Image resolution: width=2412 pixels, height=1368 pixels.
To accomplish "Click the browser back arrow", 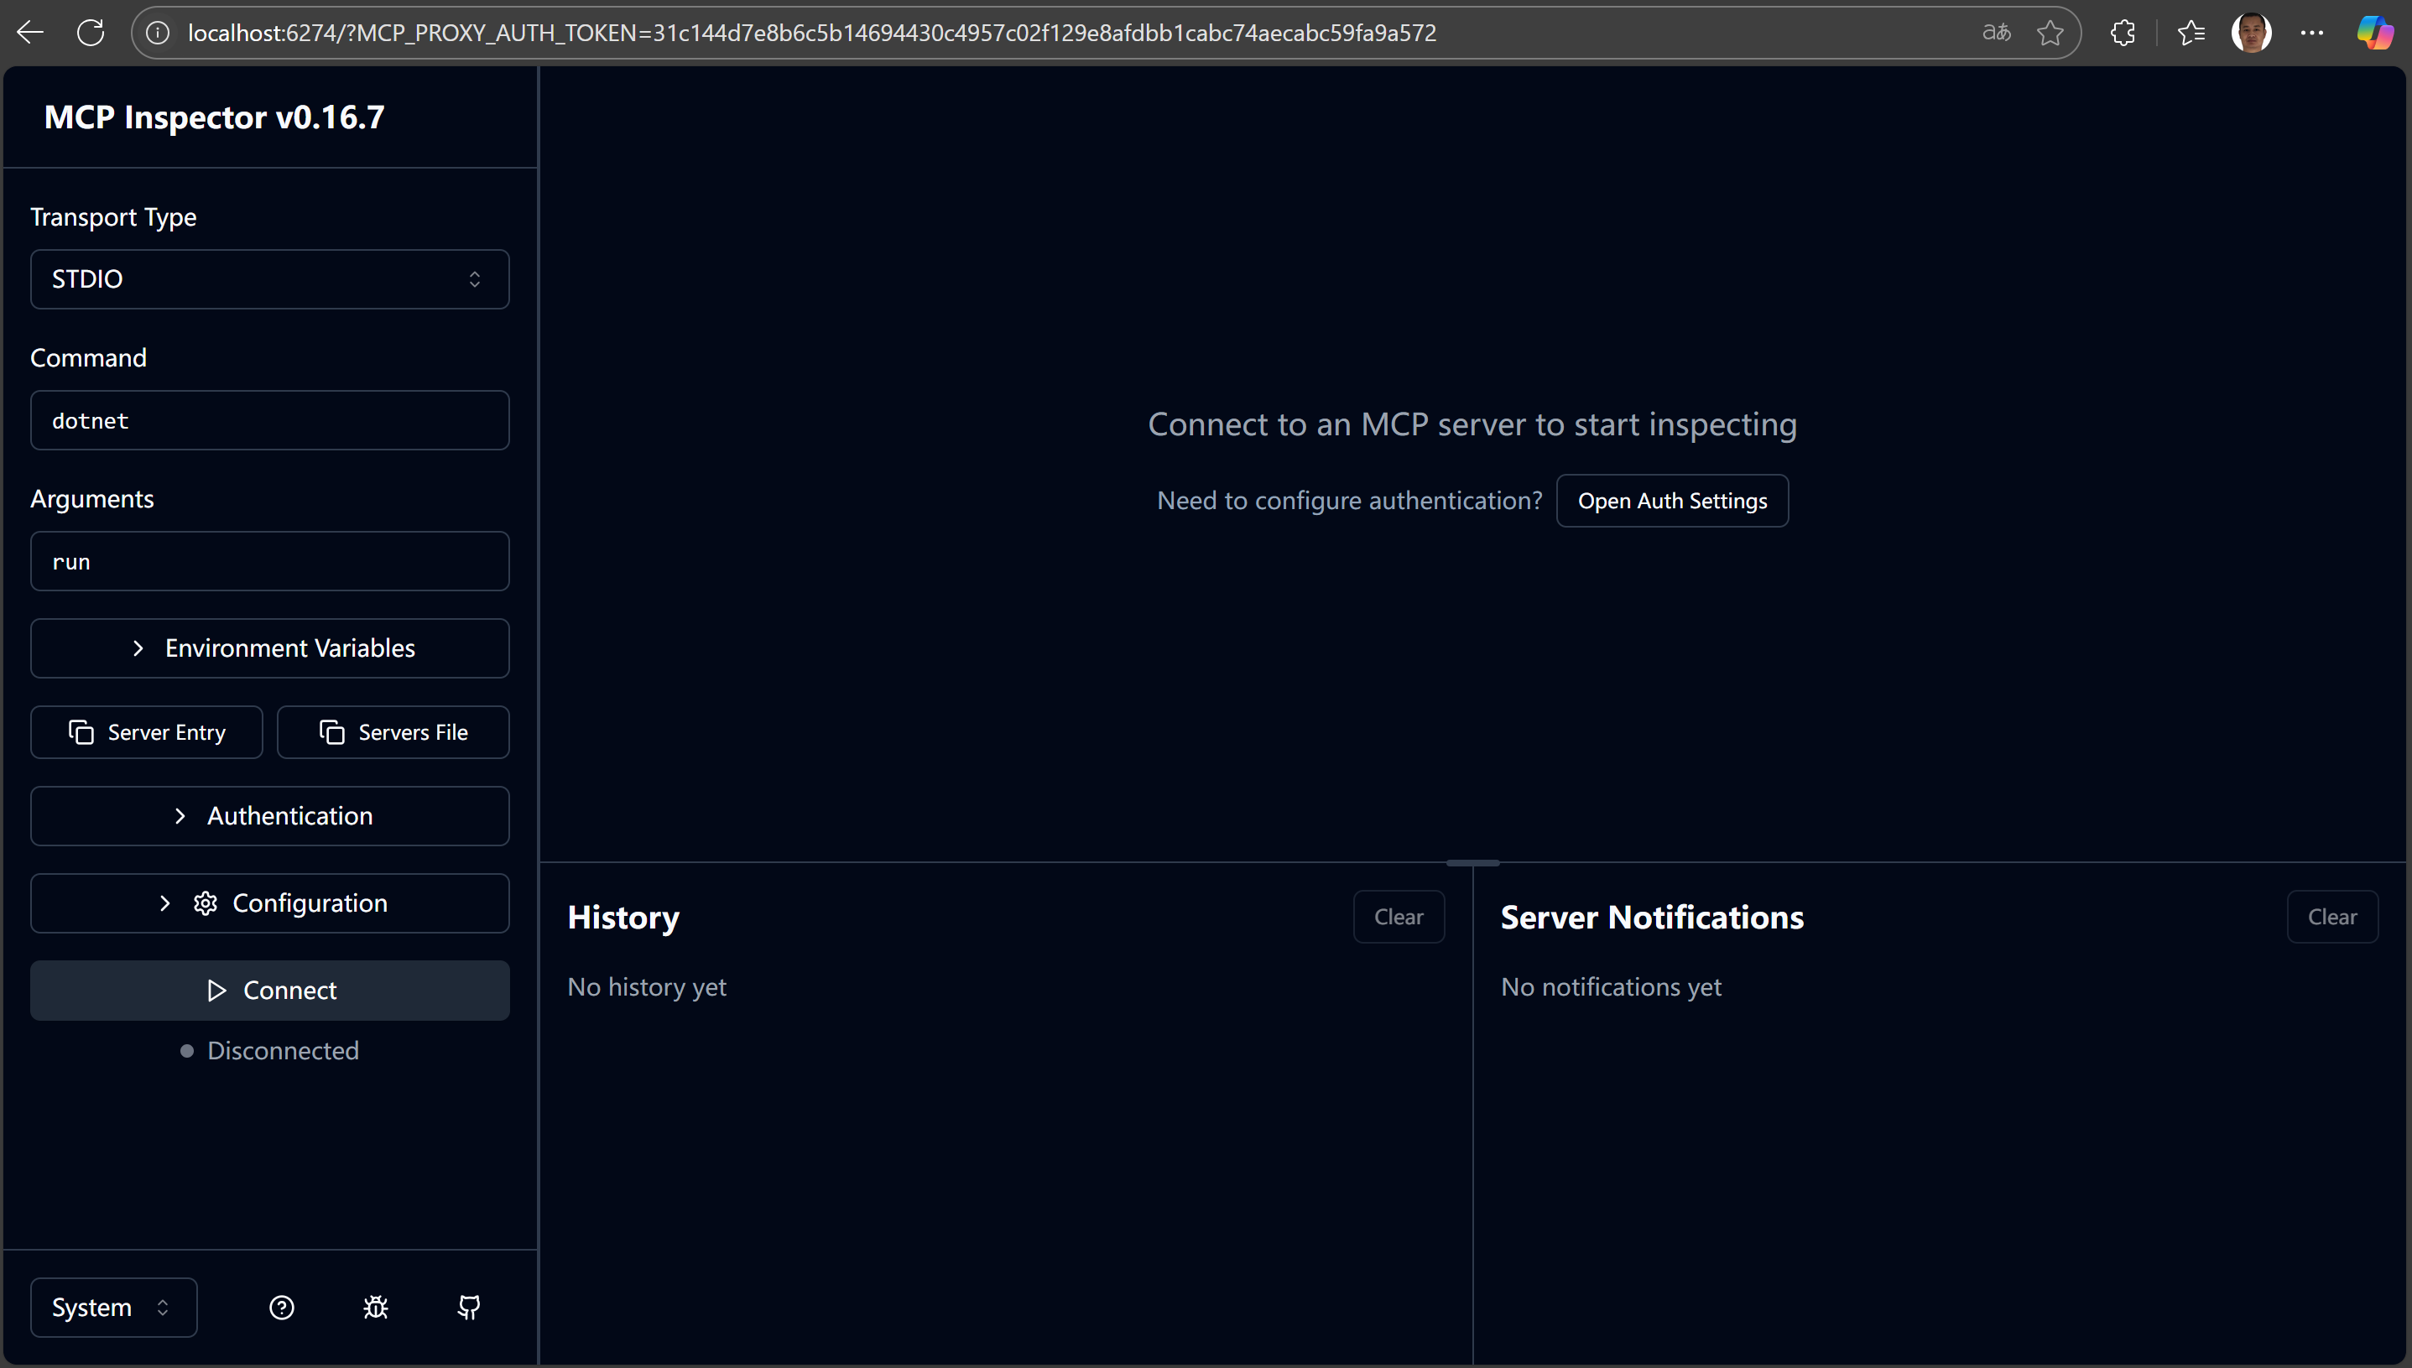I will [30, 33].
